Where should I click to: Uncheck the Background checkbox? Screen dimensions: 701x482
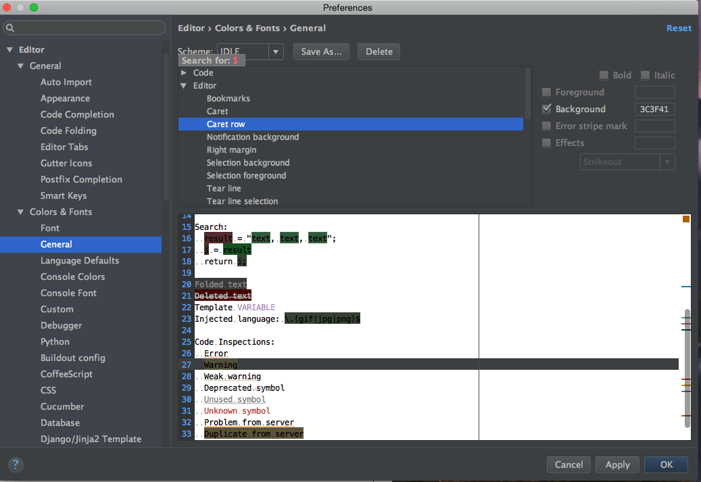547,110
